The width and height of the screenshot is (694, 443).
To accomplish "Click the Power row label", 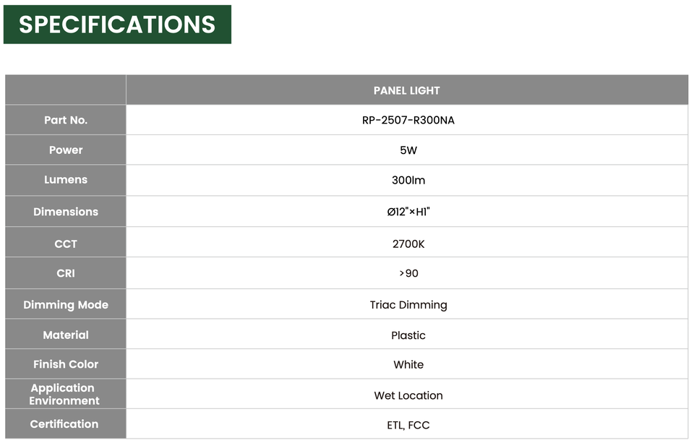I will [x=66, y=150].
